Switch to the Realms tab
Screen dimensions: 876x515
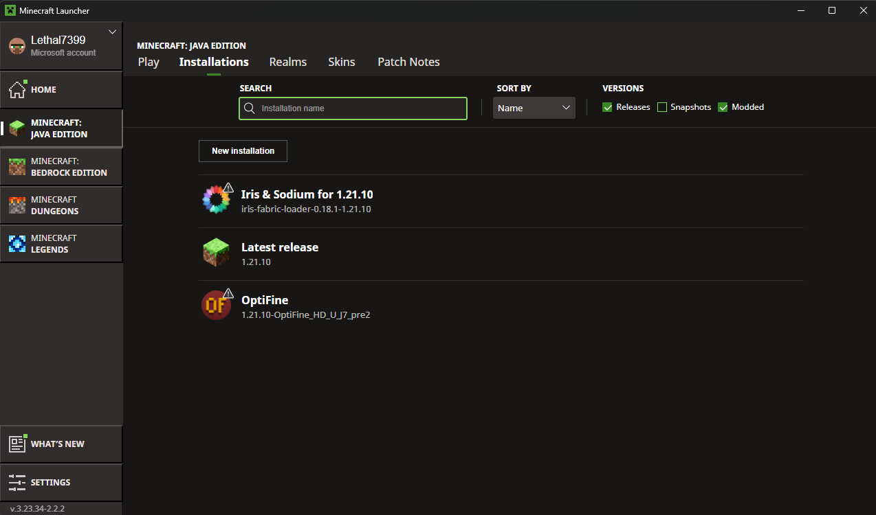pos(288,62)
